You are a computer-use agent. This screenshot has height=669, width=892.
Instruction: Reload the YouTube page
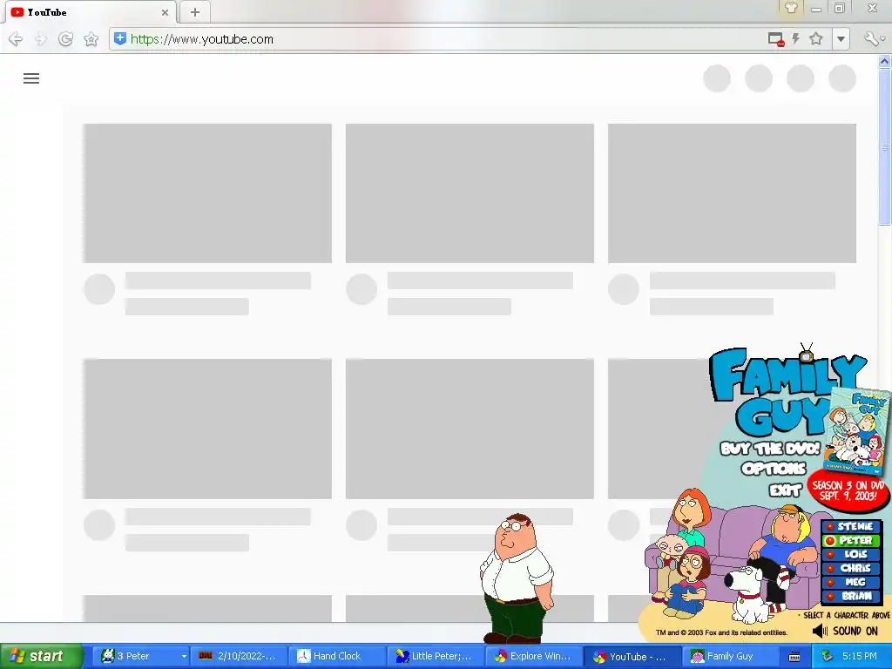point(65,39)
